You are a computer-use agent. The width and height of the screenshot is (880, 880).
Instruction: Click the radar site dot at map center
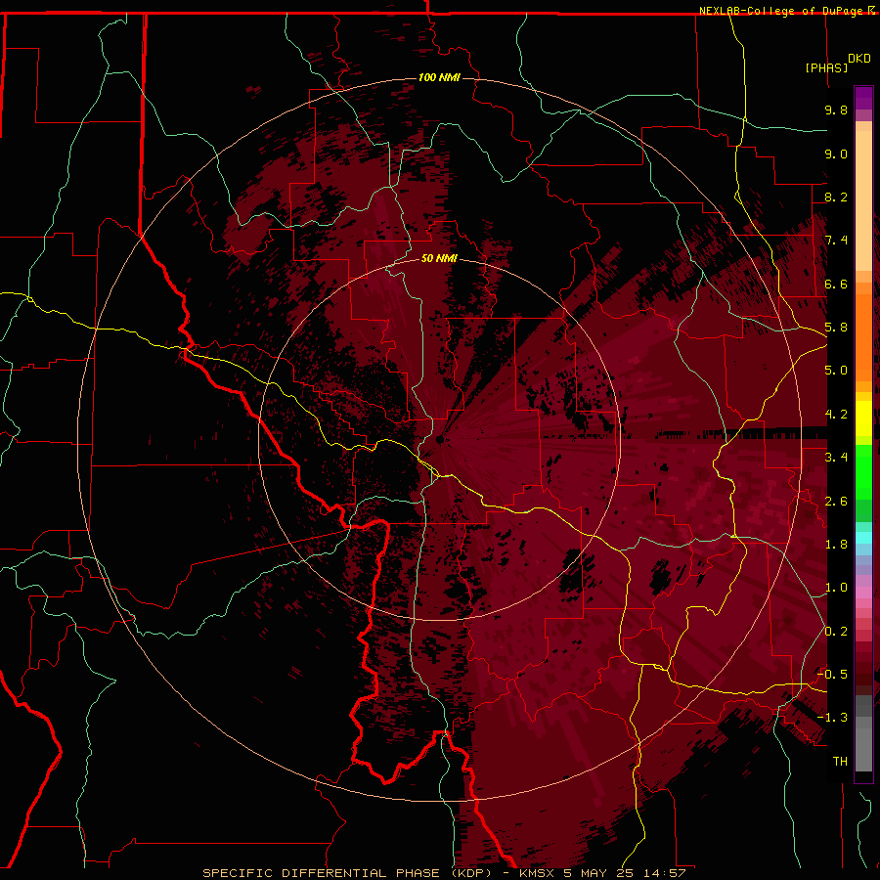pyautogui.click(x=439, y=439)
